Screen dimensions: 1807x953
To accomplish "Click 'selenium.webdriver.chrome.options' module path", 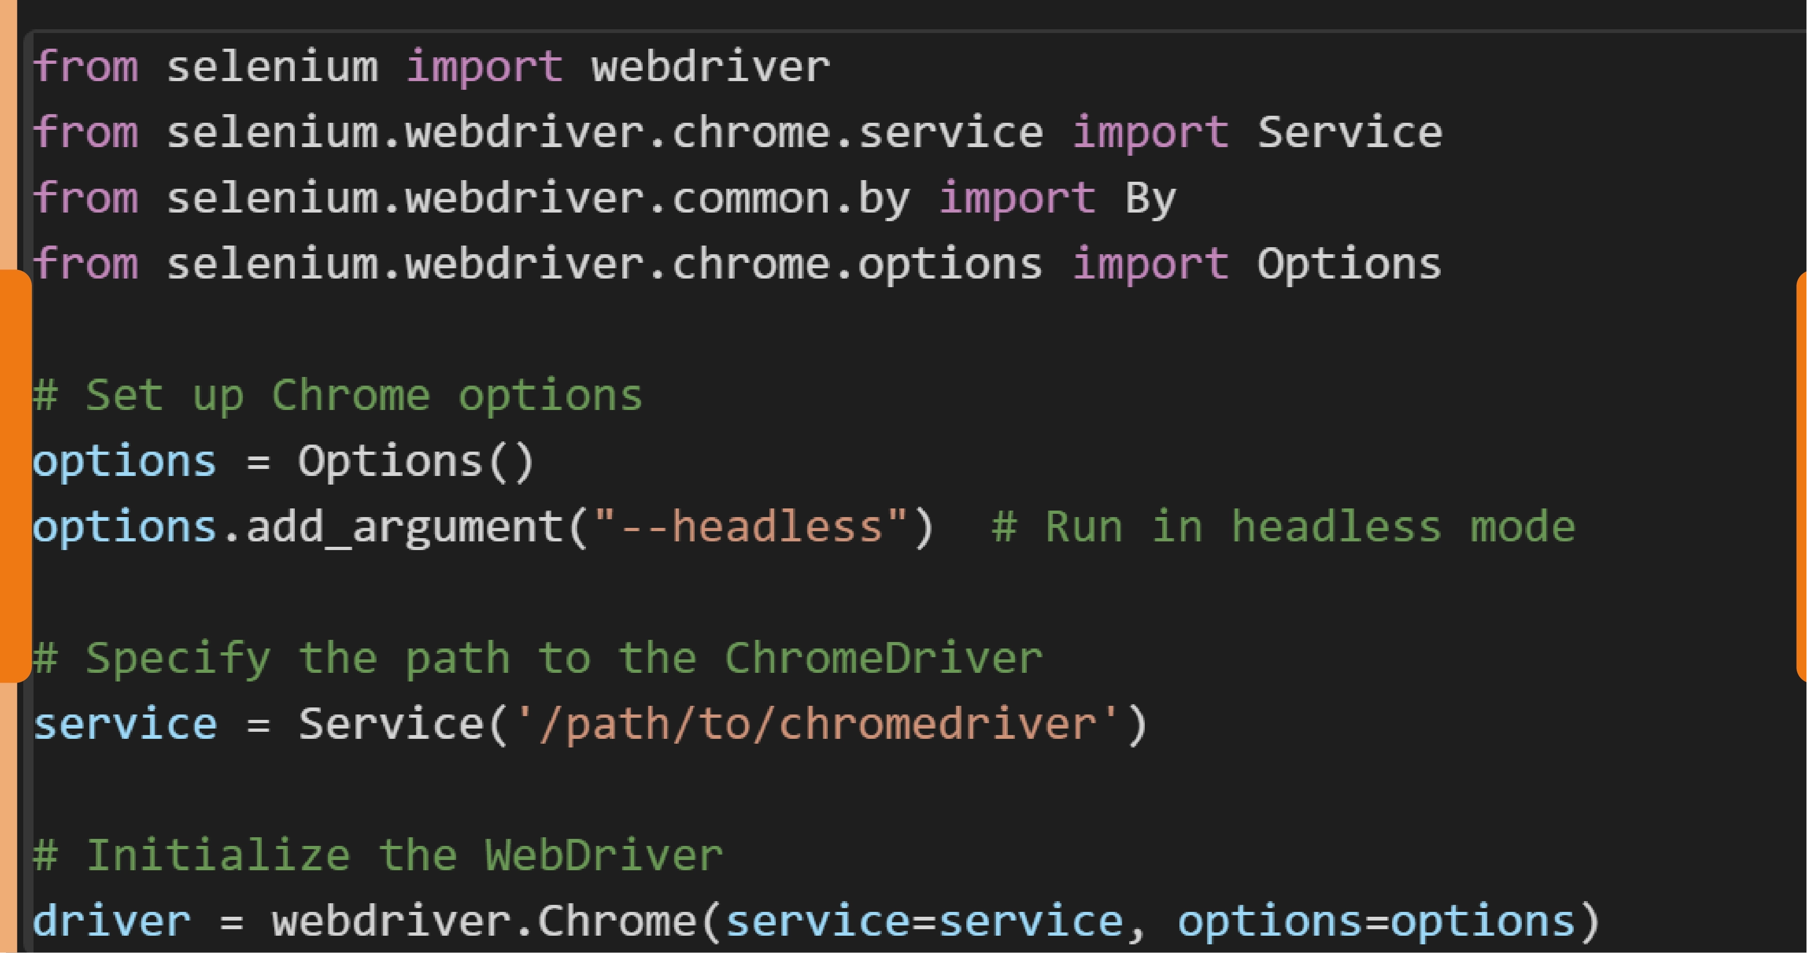I will click(605, 265).
